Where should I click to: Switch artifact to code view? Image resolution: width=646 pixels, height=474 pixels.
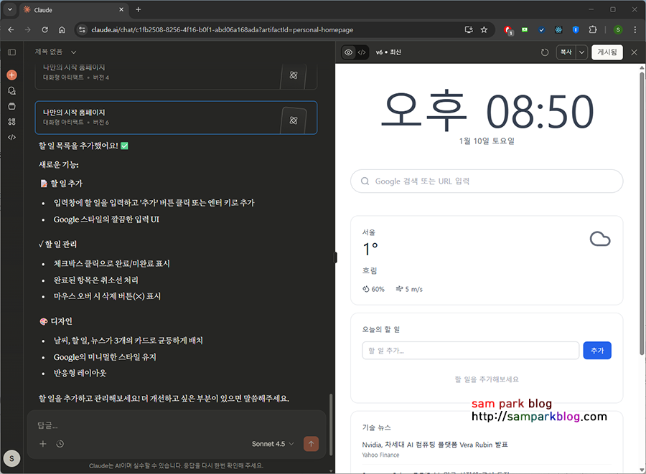pos(362,52)
